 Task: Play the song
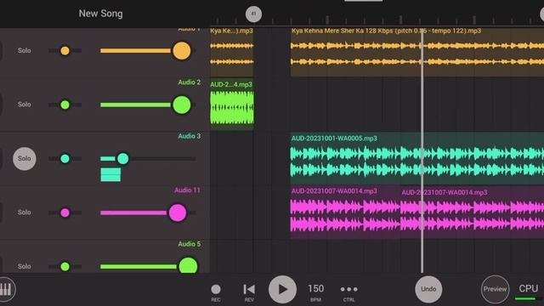pyautogui.click(x=282, y=289)
